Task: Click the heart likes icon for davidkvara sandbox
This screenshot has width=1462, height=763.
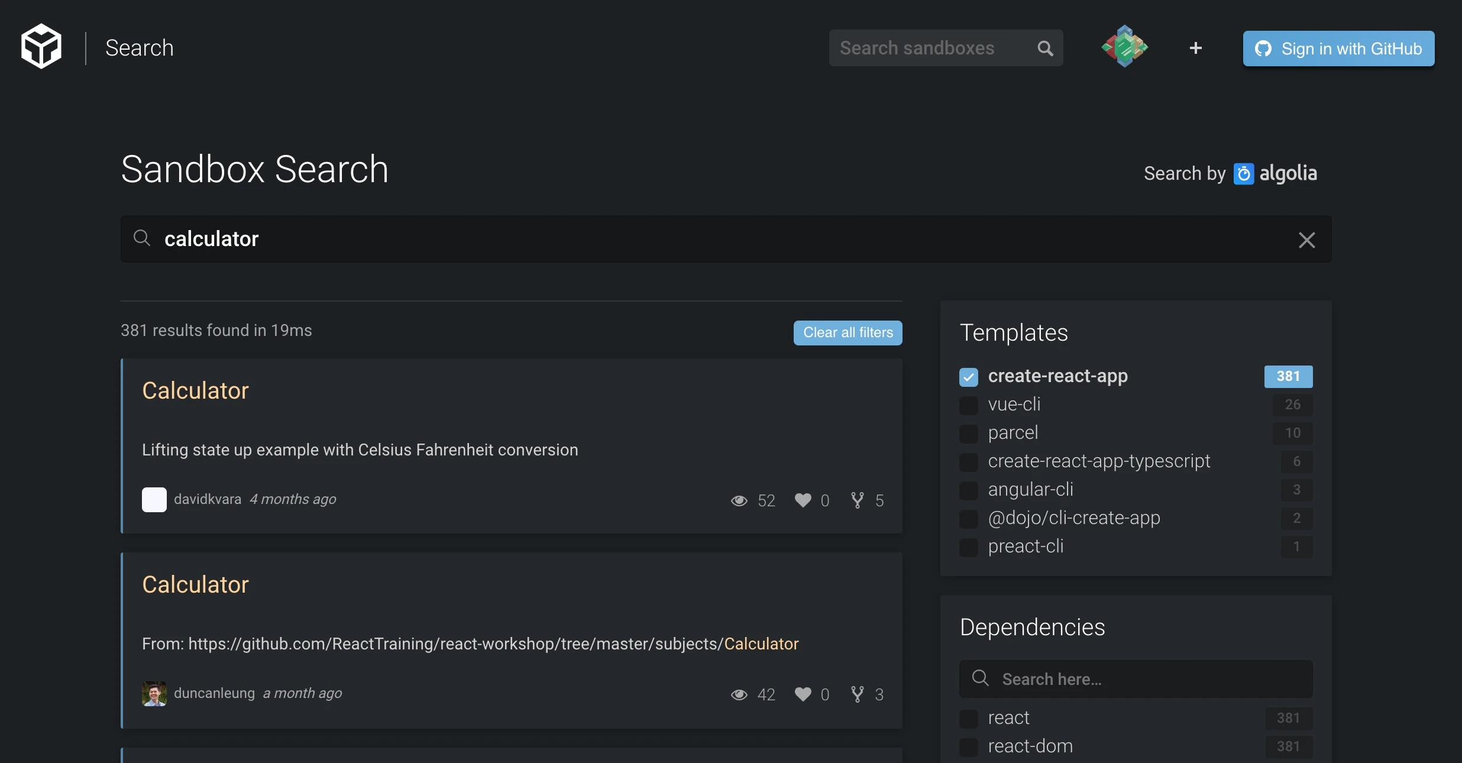Action: (803, 500)
